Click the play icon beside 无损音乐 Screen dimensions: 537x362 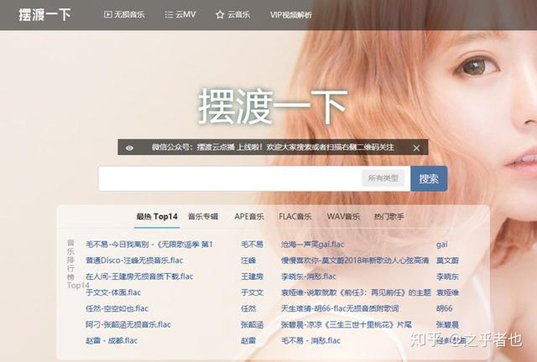click(107, 15)
